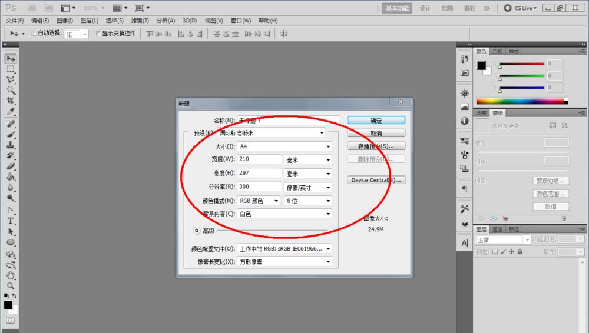589x333 pixels.
Task: Open the 颜色配置文件 dropdown
Action: [284, 248]
